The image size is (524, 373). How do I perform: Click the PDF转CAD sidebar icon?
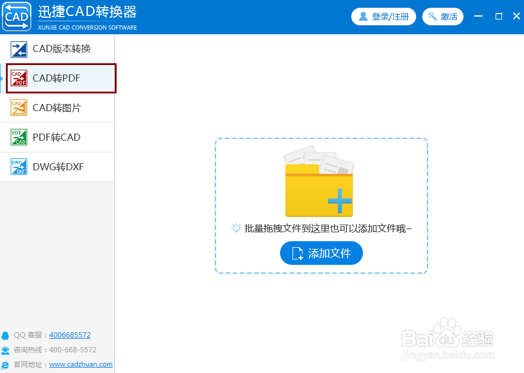point(19,137)
